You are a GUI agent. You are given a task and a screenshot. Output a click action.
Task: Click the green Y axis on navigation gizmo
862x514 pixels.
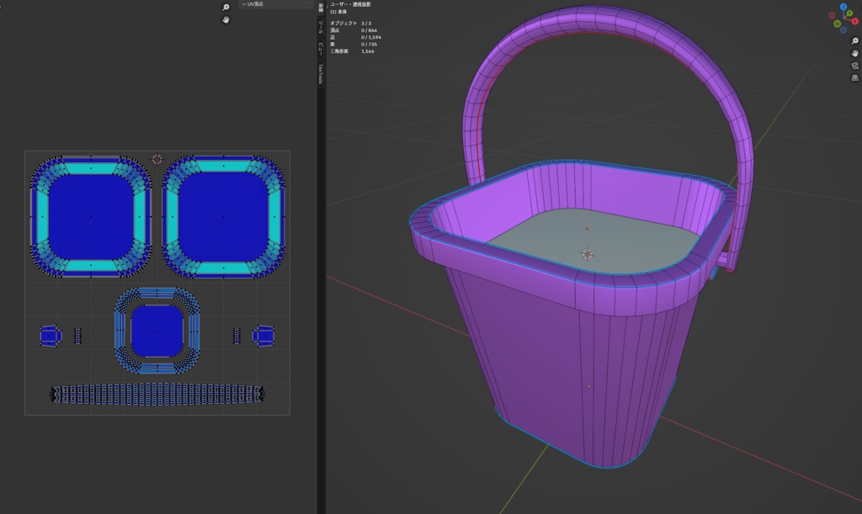click(849, 13)
